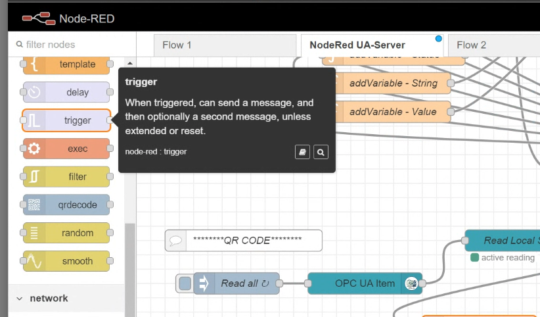The height and width of the screenshot is (317, 540).
Task: Click output port of delay palette node
Action: click(110, 92)
